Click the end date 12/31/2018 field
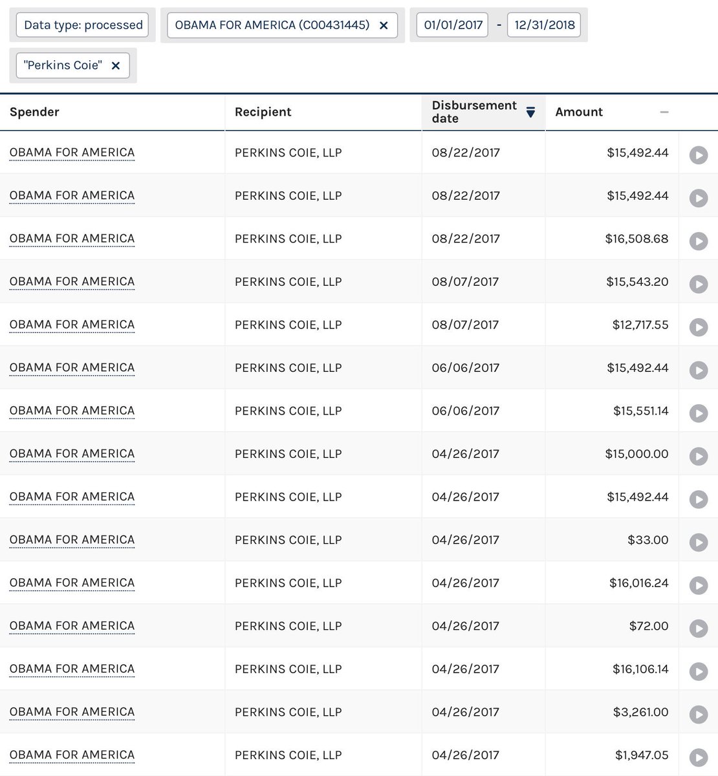Image resolution: width=718 pixels, height=776 pixels. pyautogui.click(x=544, y=25)
